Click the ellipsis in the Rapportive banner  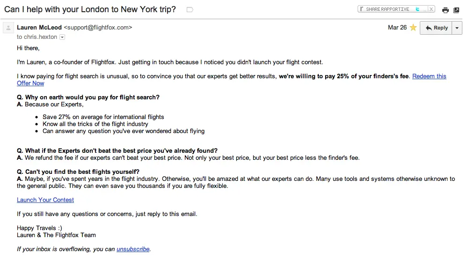point(424,9)
